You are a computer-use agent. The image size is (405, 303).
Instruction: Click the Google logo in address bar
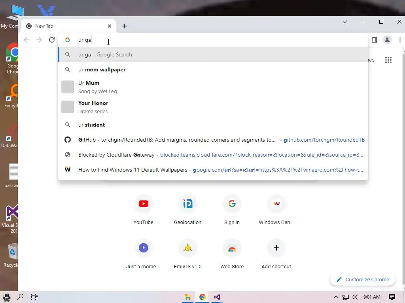(x=68, y=40)
